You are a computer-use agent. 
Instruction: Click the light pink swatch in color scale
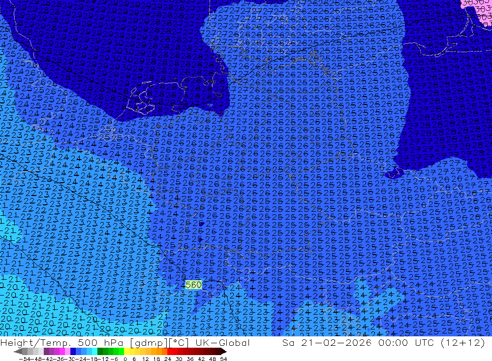click(x=67, y=352)
